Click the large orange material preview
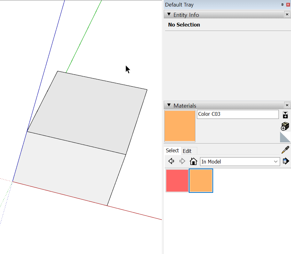This screenshot has width=291, height=254. click(x=180, y=126)
